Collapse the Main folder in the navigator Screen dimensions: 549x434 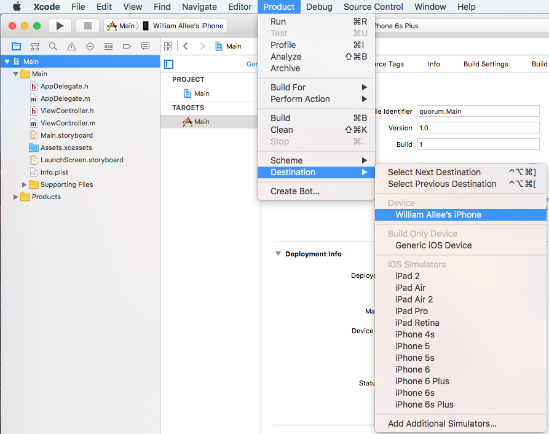[15, 74]
